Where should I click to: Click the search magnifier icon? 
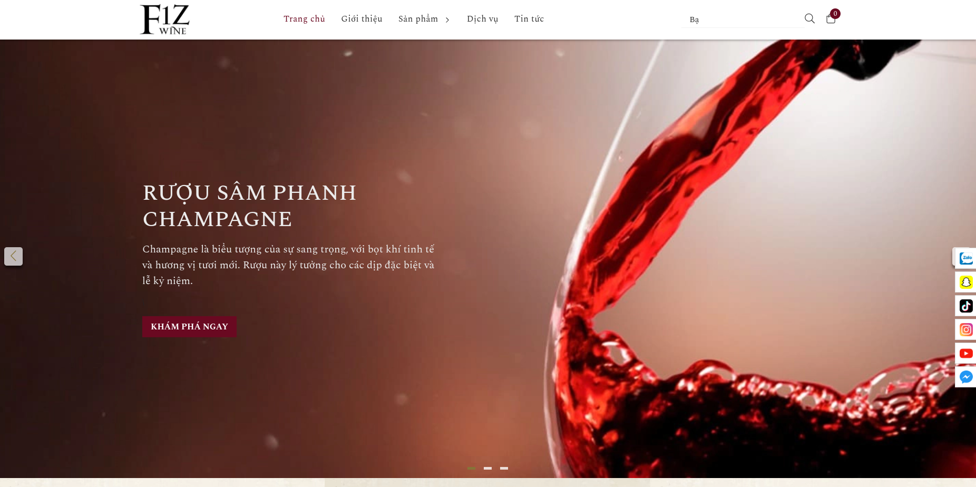tap(809, 19)
